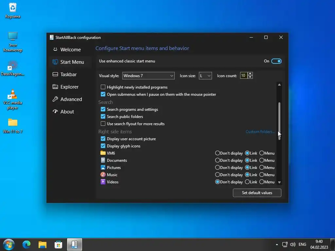Click the ENG language indicator
This screenshot has width=335, height=251.
pos(302,244)
